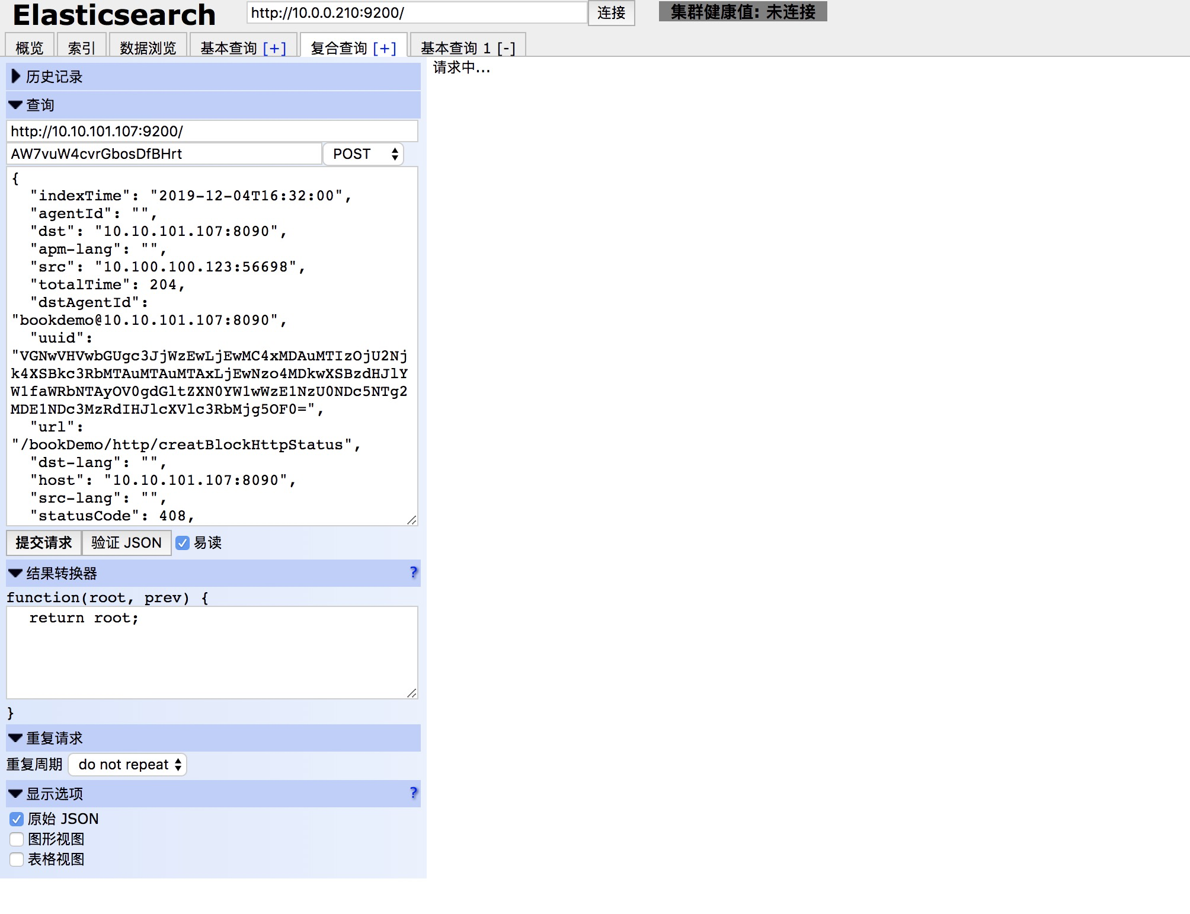Click the 重复周期 label
Viewport: 1190px width, 914px height.
tap(34, 765)
